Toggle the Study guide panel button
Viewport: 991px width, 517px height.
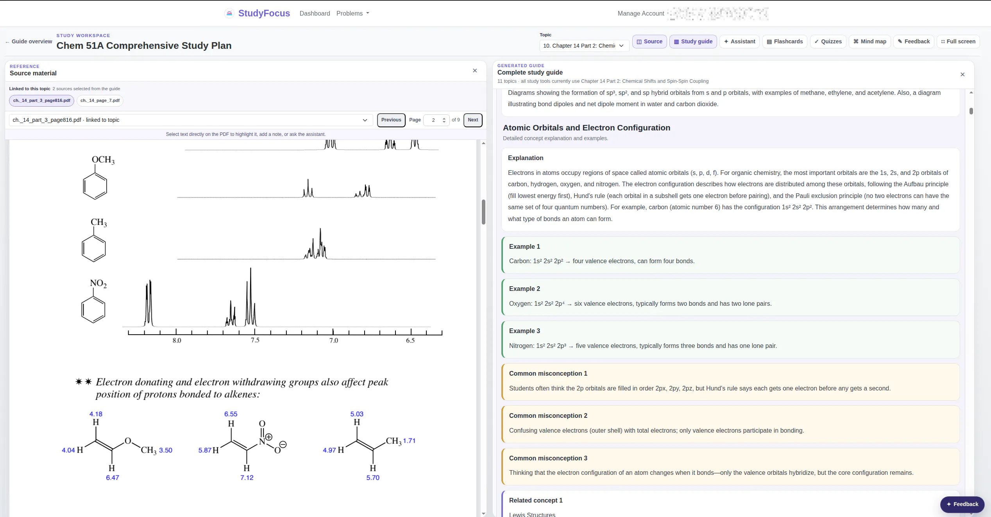point(693,41)
